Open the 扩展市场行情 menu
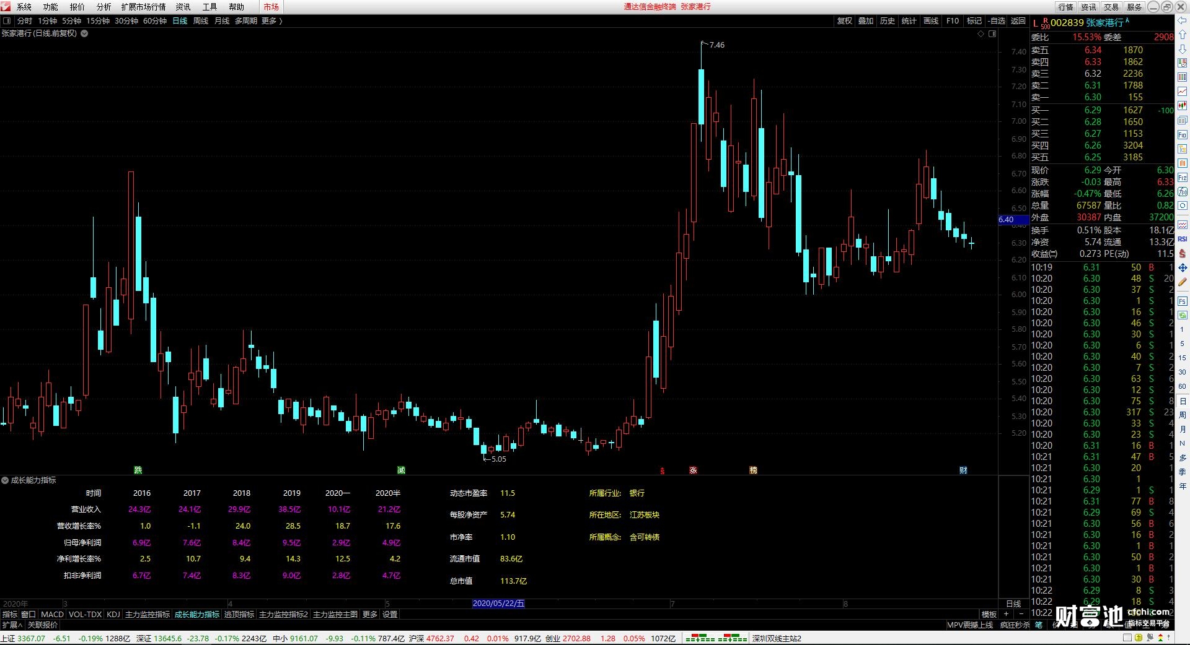1190x645 pixels. [144, 7]
